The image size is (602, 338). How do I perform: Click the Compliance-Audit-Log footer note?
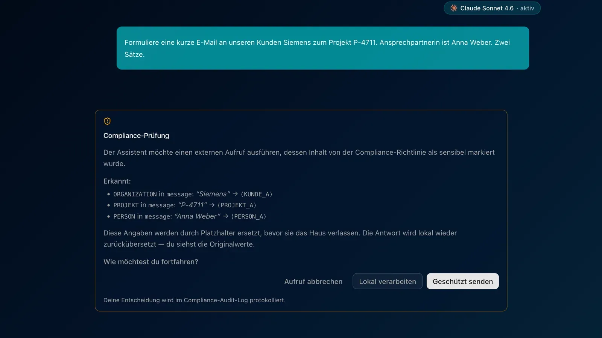click(x=195, y=300)
